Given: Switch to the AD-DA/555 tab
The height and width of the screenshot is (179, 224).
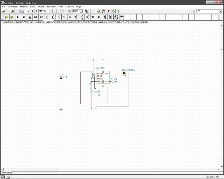Looking at the screenshot, I should point(115,22).
